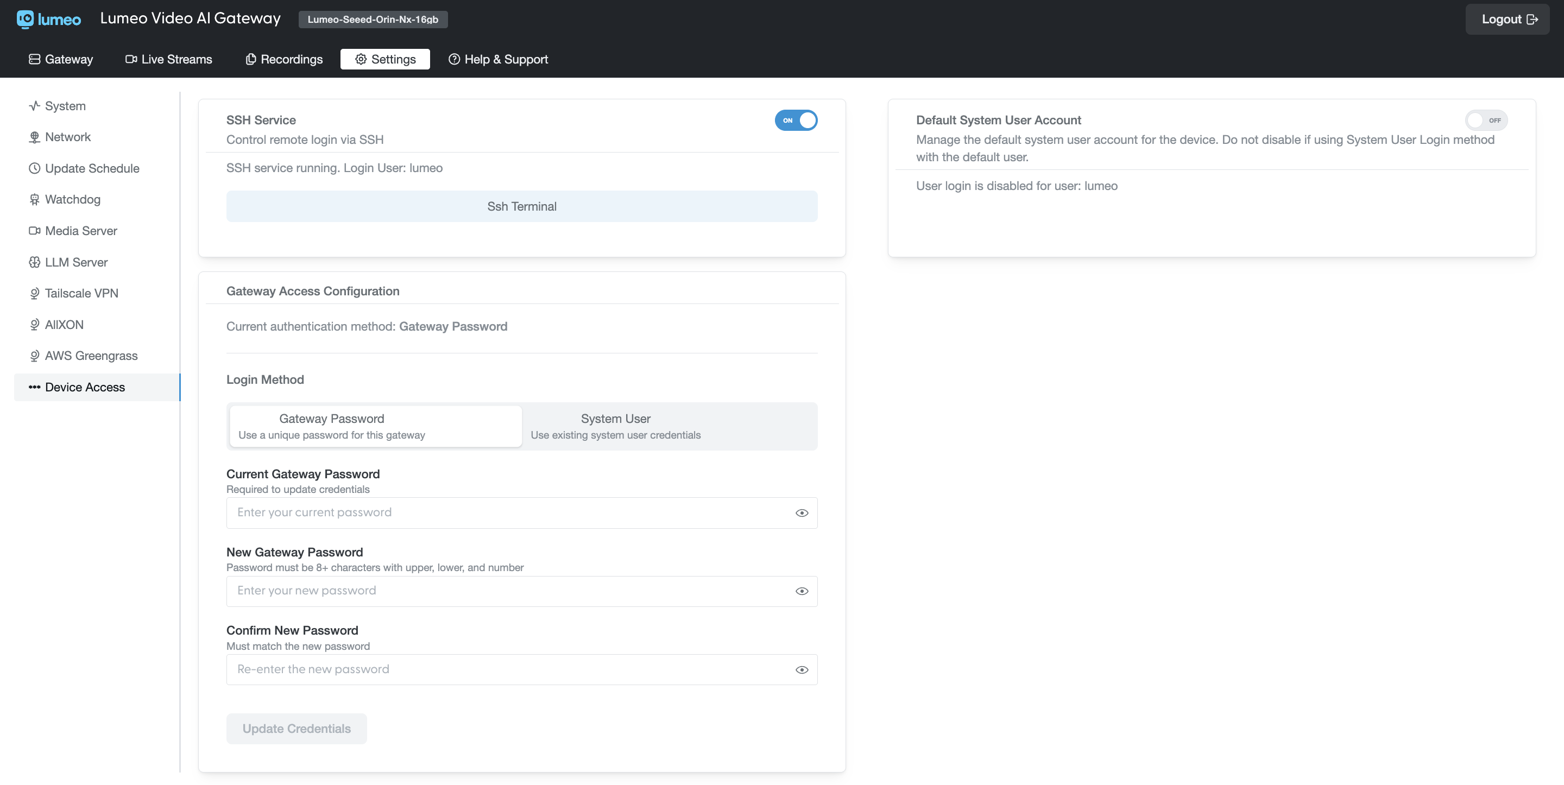This screenshot has width=1564, height=785.
Task: Reveal the new password via eye icon
Action: pos(802,591)
